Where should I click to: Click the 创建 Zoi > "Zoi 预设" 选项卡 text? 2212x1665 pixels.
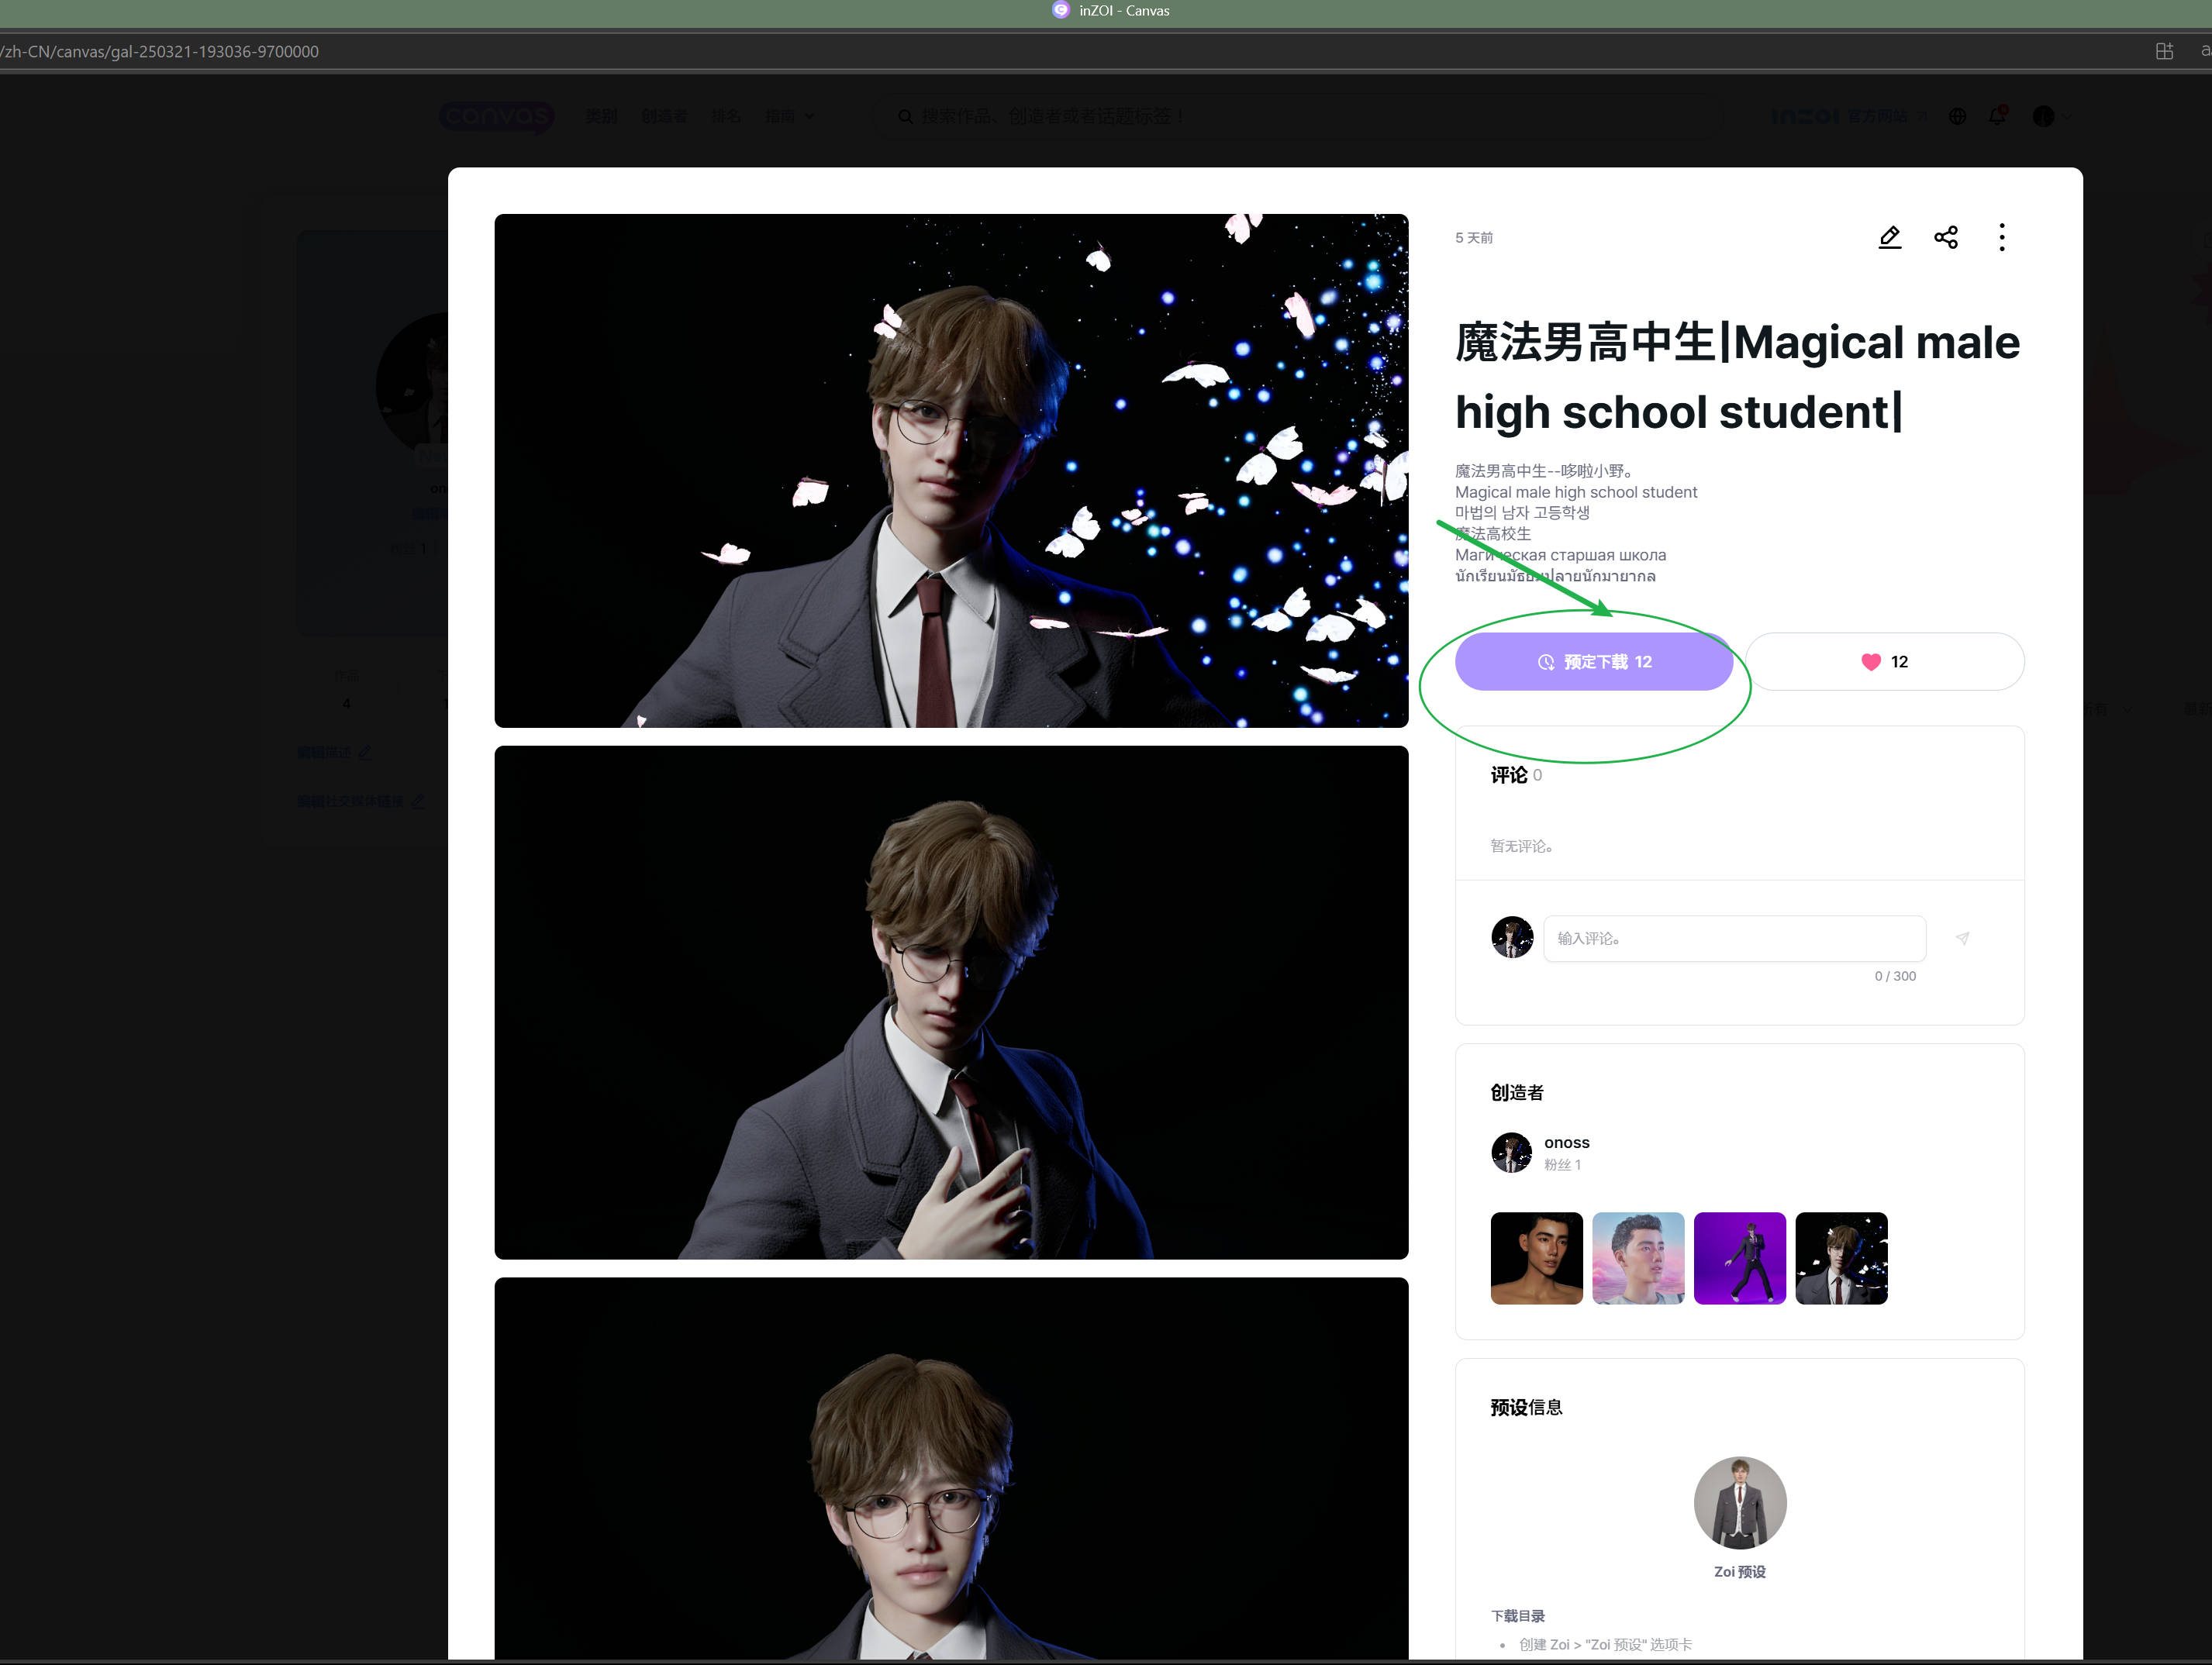click(x=1605, y=1644)
